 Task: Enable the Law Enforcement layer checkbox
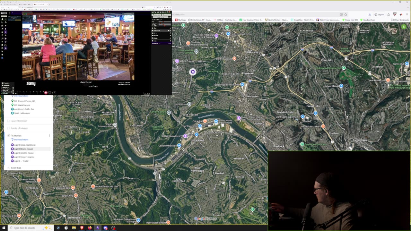coord(9,121)
